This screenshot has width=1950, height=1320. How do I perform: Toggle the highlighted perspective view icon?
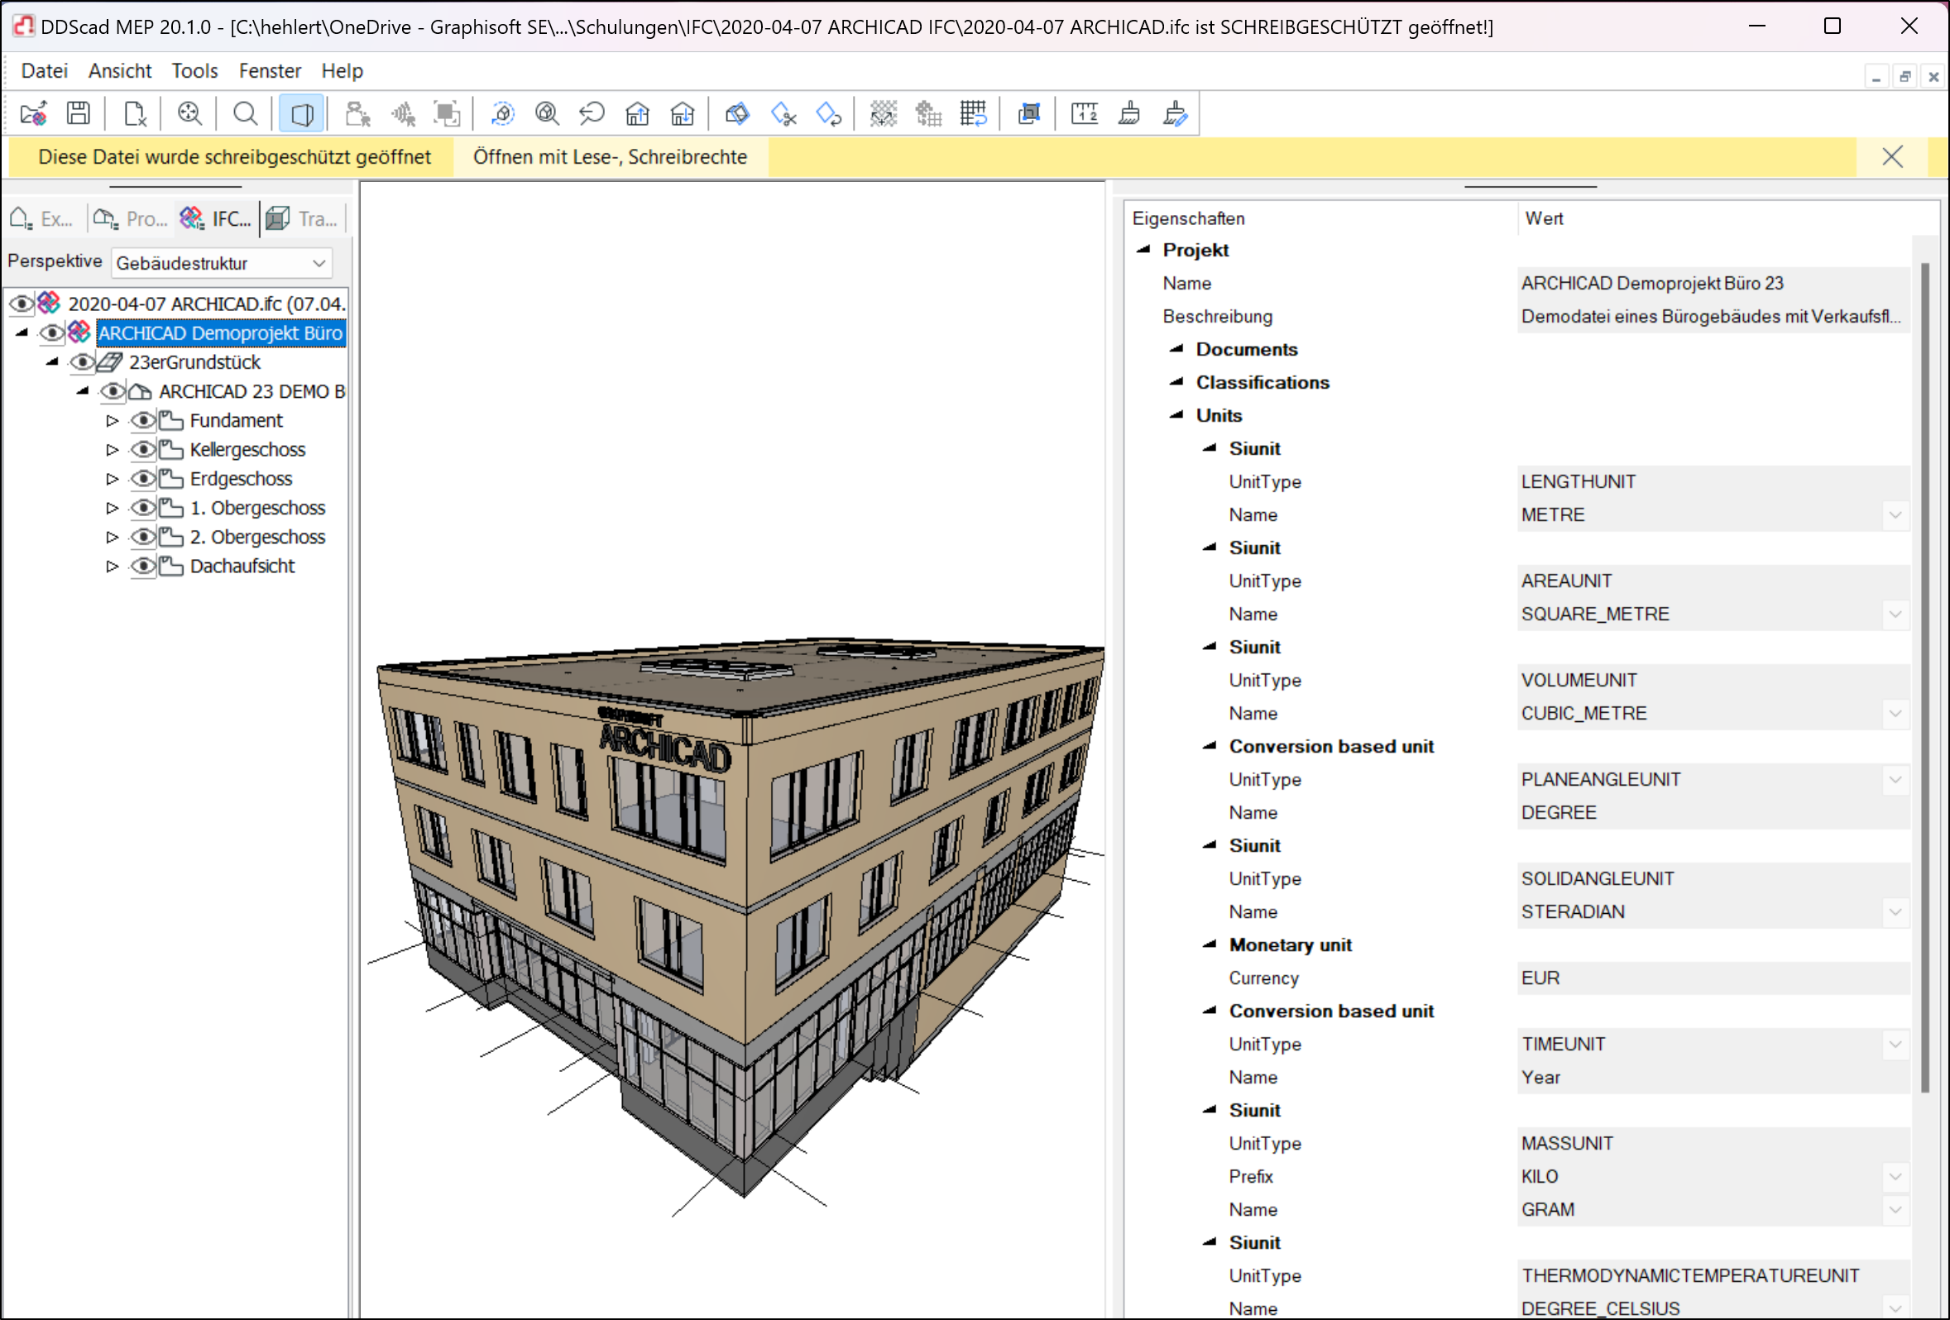point(302,113)
